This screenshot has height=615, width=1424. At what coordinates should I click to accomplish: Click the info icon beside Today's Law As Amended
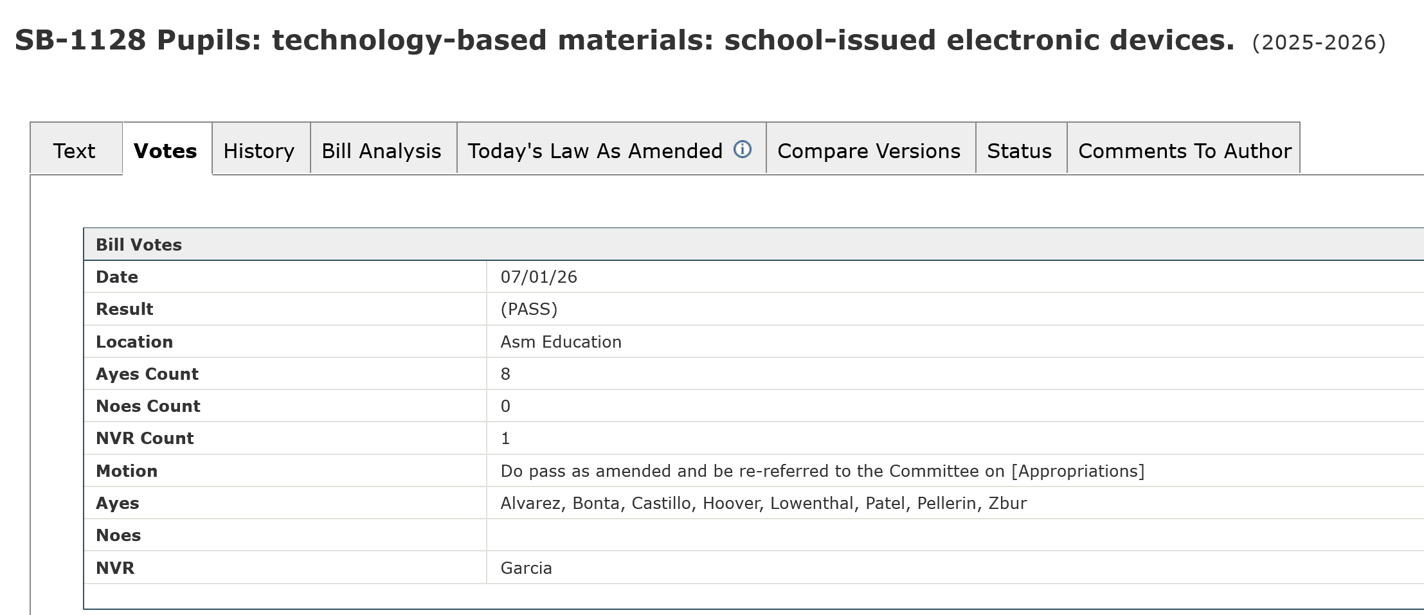(x=742, y=149)
